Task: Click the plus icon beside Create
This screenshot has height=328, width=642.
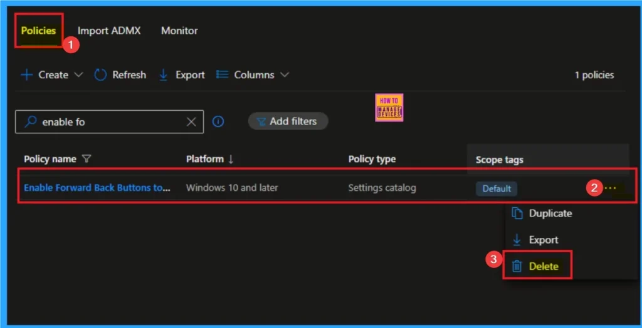Action: [x=26, y=75]
